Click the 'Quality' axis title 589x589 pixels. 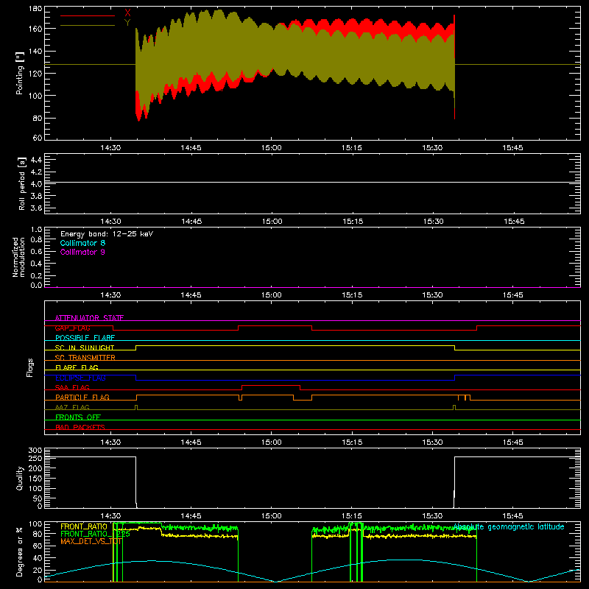20,478
